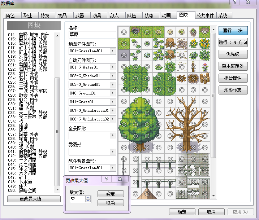Open the 008-G_Undulation02 dropdown arrow

point(113,119)
